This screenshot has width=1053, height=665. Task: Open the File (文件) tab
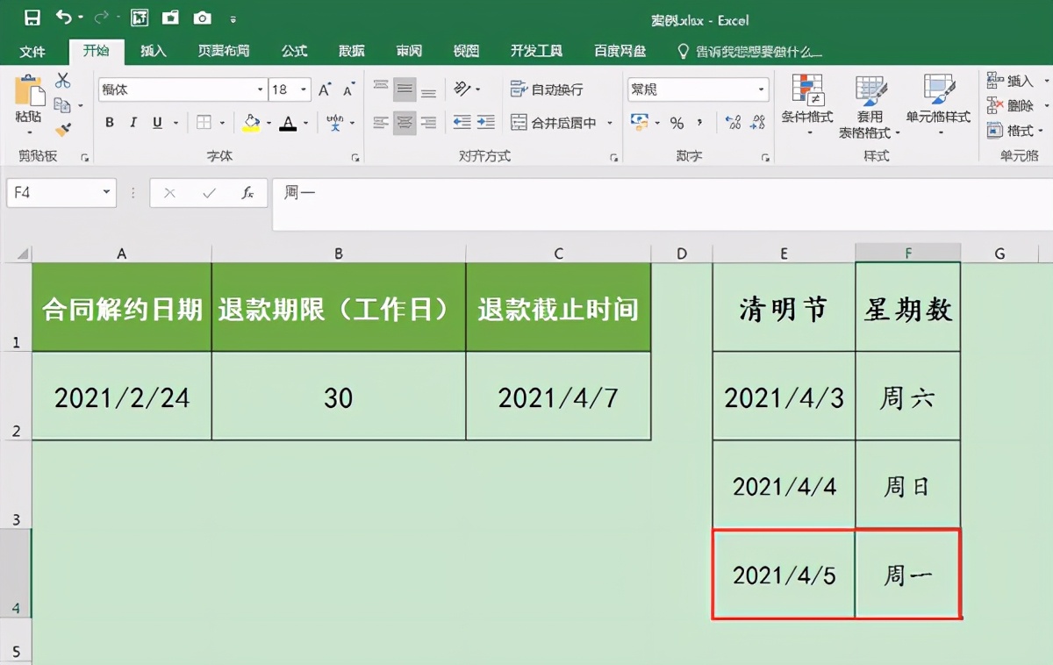[32, 52]
